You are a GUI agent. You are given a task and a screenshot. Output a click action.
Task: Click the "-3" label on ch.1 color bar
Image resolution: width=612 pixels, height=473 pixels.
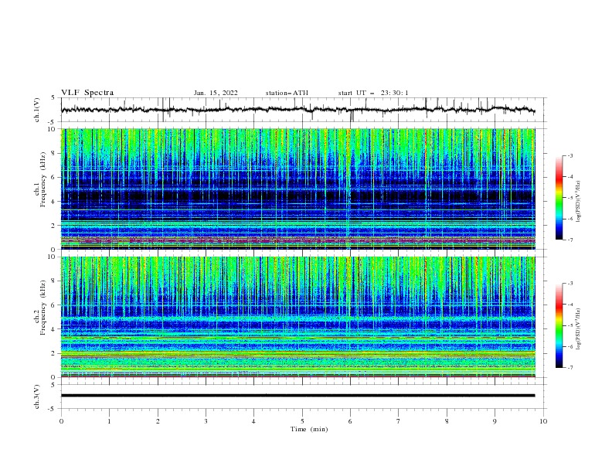coord(570,155)
